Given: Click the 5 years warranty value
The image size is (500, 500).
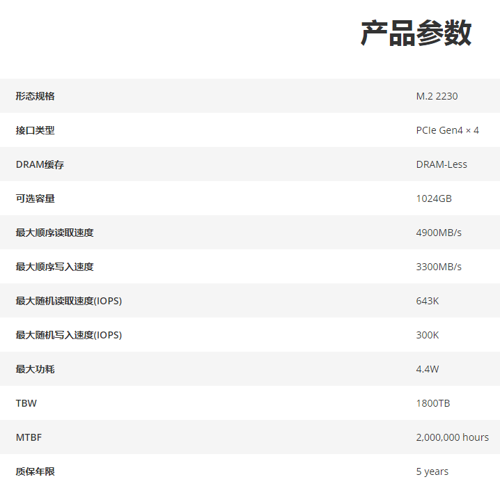Looking at the screenshot, I should pos(432,471).
